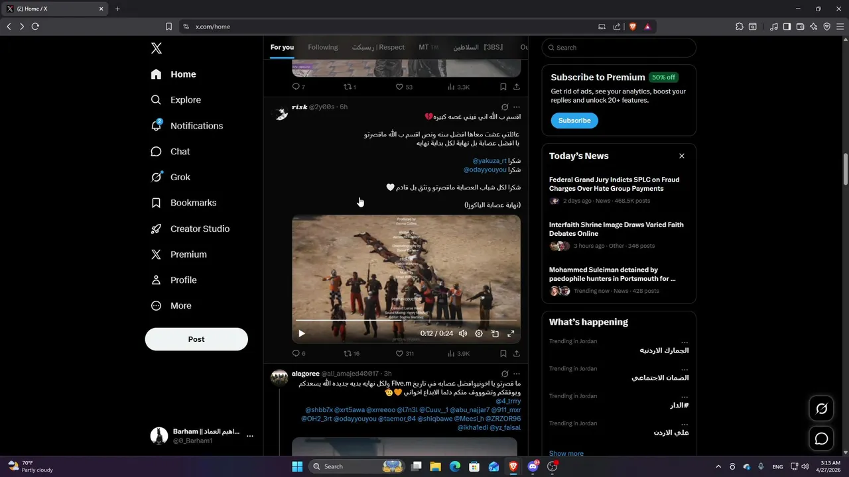Open Windows Start menu
The width and height of the screenshot is (849, 477).
point(297,466)
